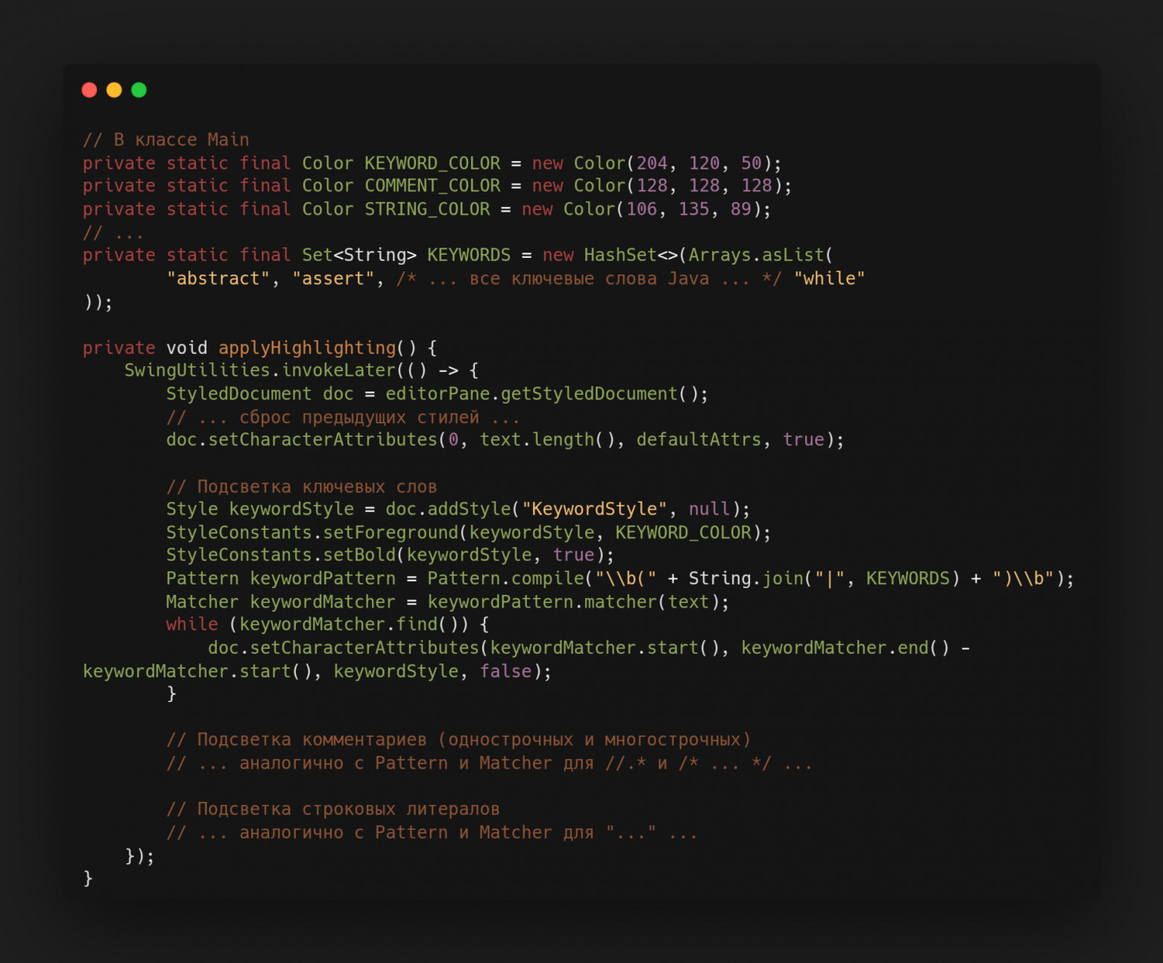Click the green zoom circle icon
The height and width of the screenshot is (963, 1163).
(139, 89)
